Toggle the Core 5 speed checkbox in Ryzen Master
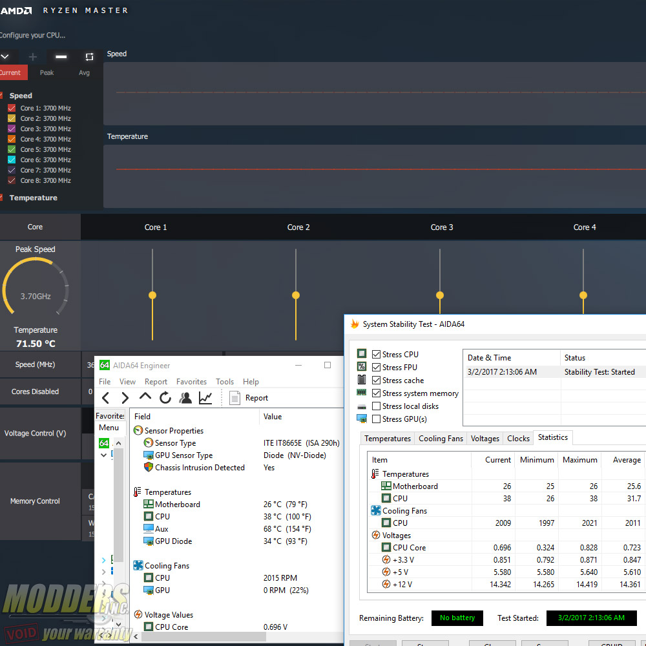Screen dimensions: 646x646 coord(12,149)
